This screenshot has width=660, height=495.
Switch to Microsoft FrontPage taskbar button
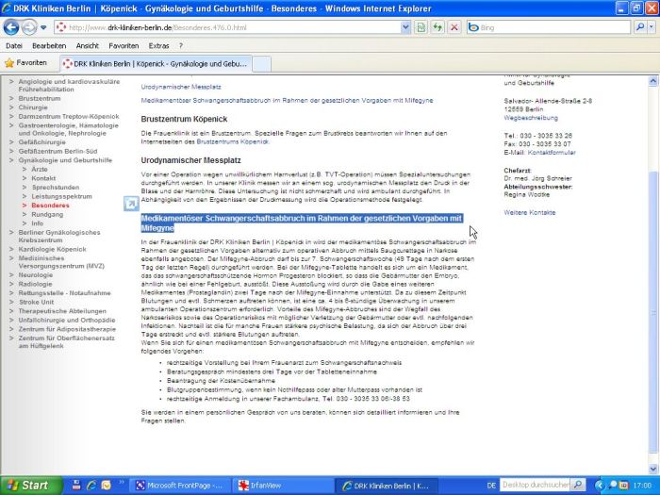tap(180, 486)
